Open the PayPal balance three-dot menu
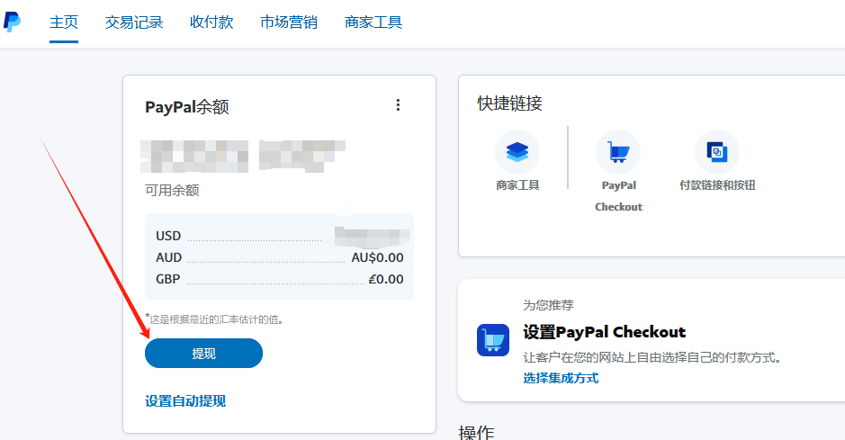845x440 pixels. [x=398, y=105]
